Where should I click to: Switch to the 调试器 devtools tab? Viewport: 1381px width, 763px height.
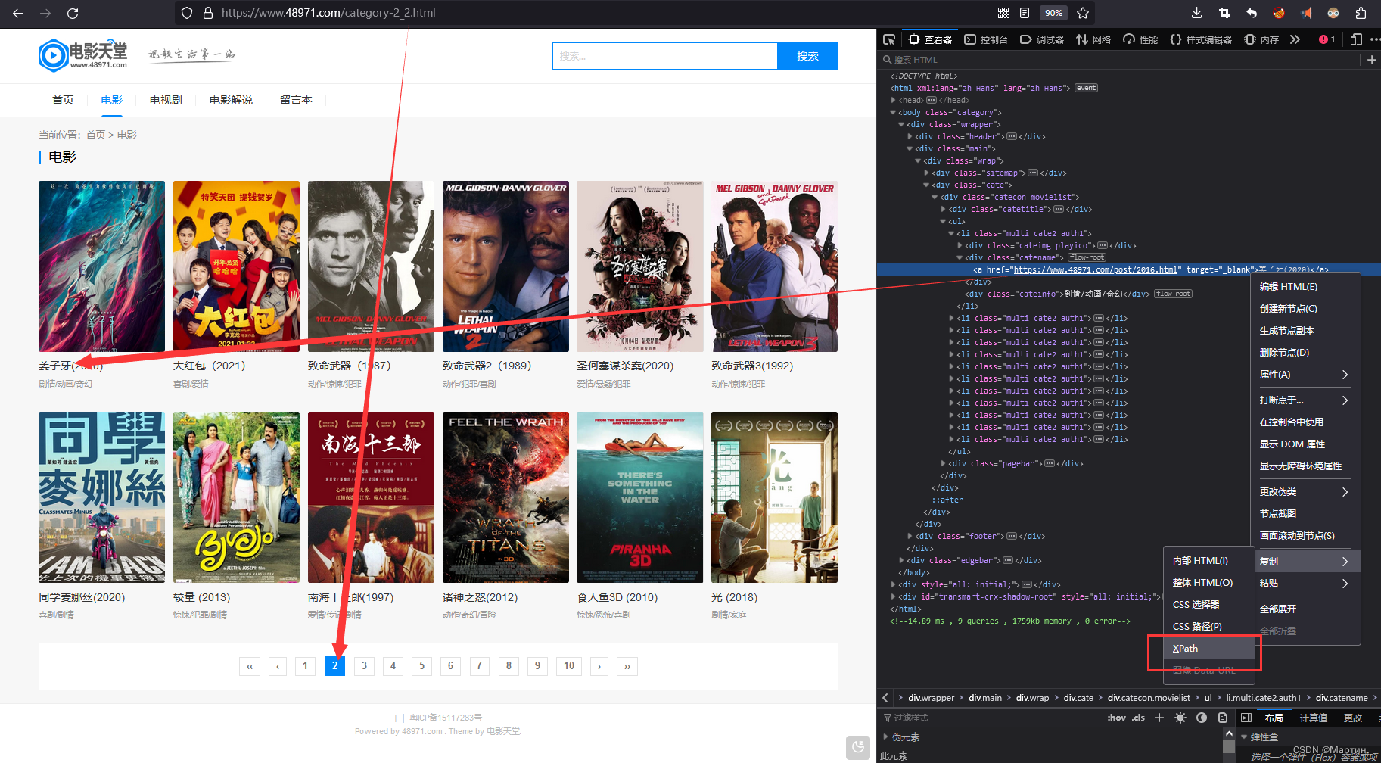click(x=1042, y=39)
